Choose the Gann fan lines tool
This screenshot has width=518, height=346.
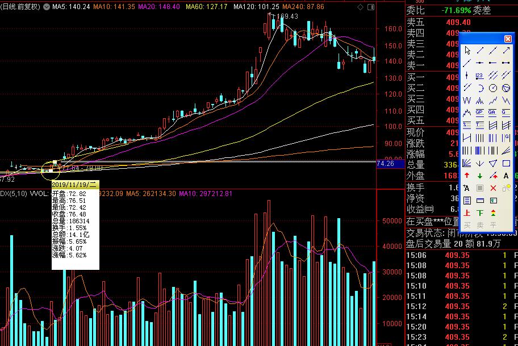click(467, 163)
